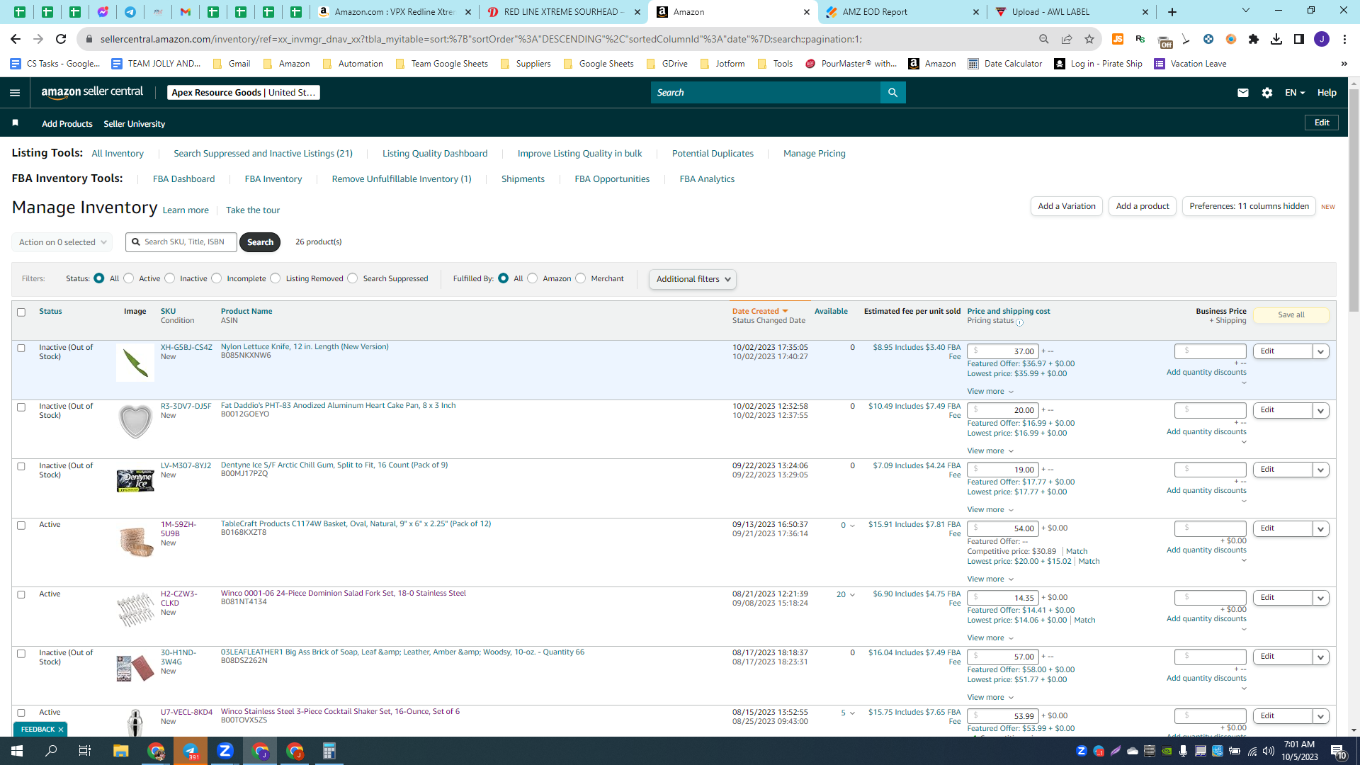
Task: Open the EN language dropdown
Action: tap(1295, 93)
